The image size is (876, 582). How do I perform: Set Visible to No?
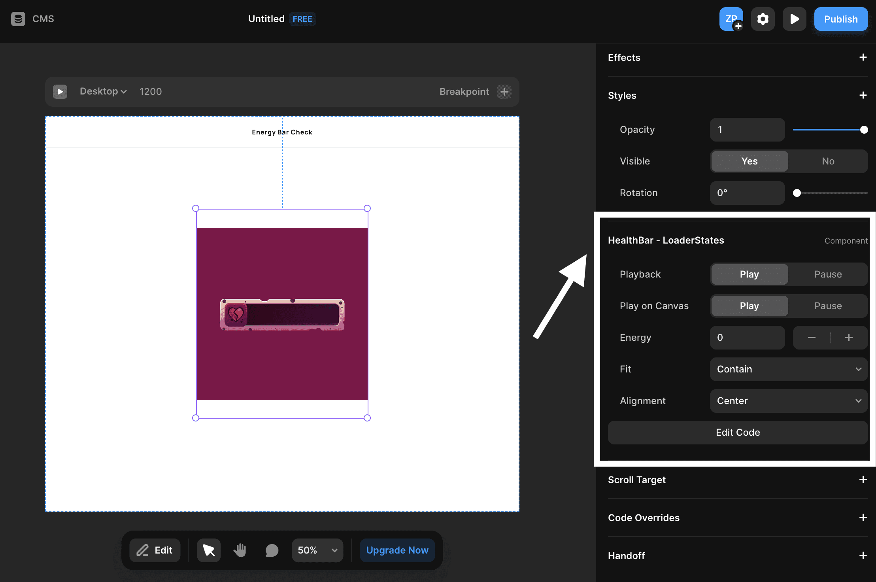pos(828,161)
